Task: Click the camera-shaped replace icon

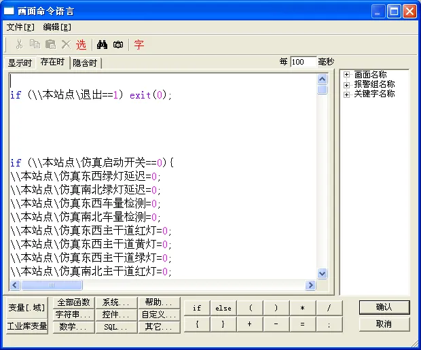Action: [118, 44]
